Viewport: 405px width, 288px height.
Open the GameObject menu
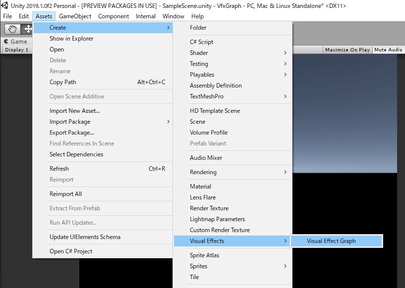pos(75,16)
